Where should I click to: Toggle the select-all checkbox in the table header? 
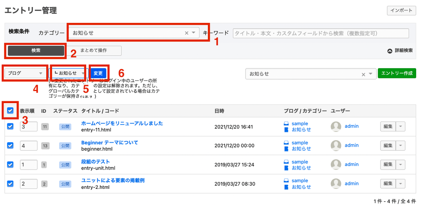pos(10,110)
